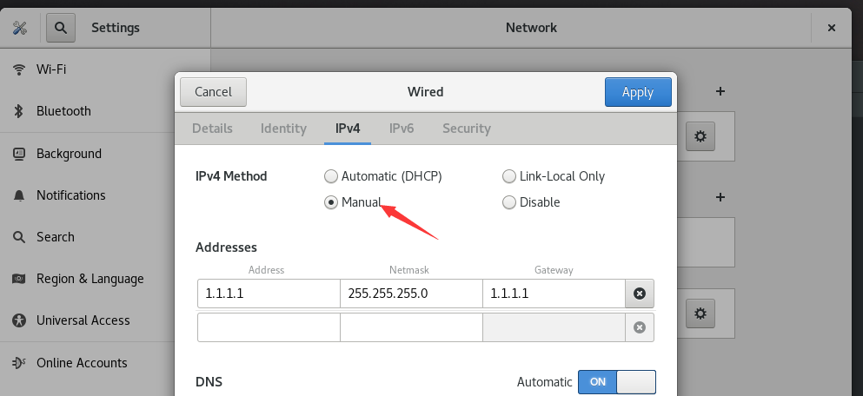863x396 pixels.
Task: Go to the Details tab
Action: coord(212,129)
